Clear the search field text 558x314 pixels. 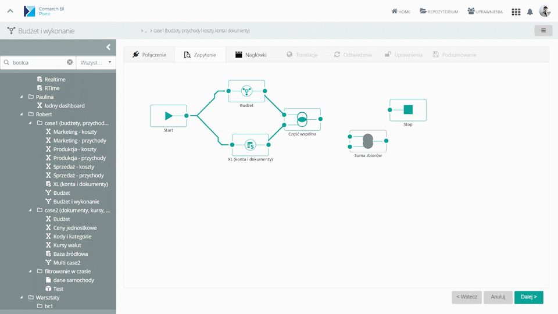tap(70, 62)
